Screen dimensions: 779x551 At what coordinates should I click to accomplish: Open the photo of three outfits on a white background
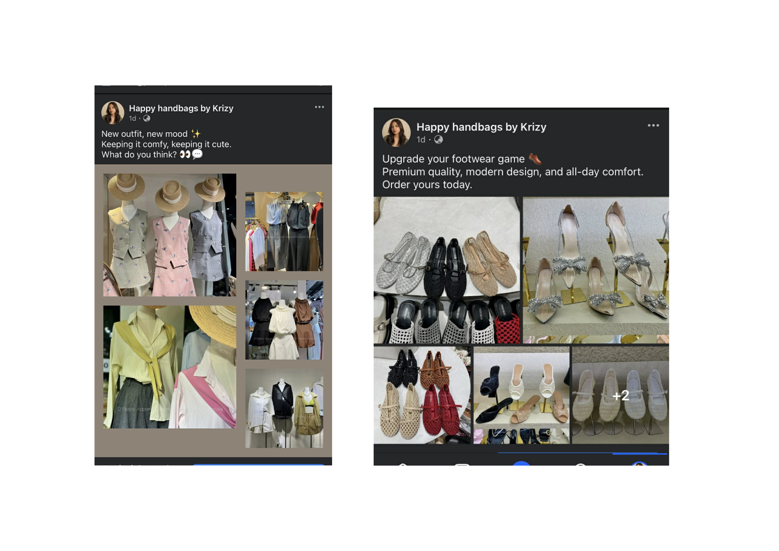coord(284,408)
